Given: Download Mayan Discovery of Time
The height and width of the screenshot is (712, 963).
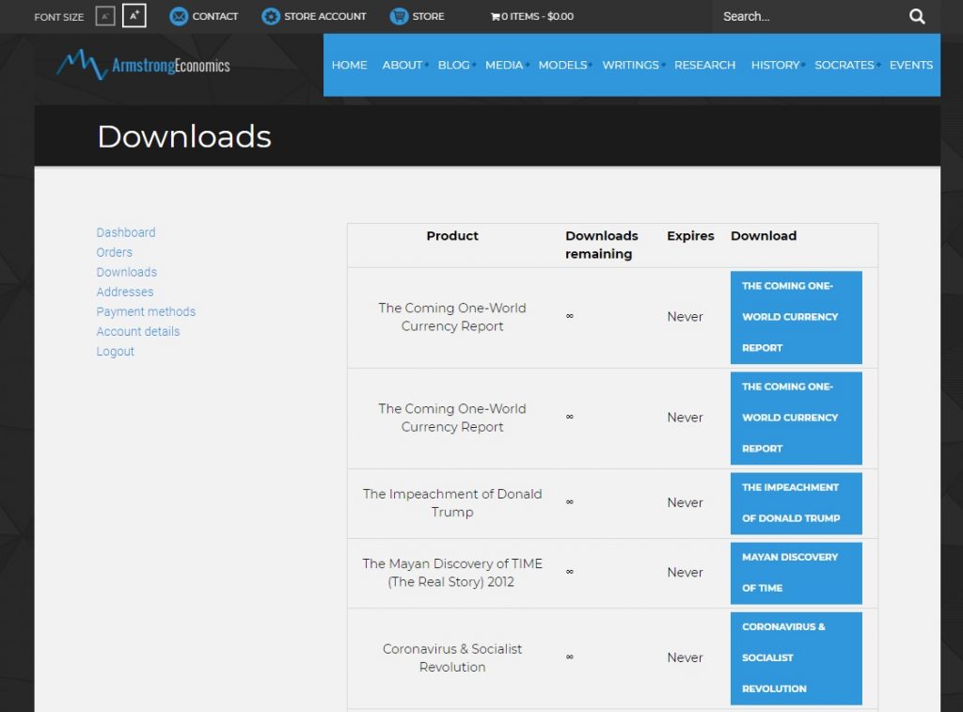Looking at the screenshot, I should coord(796,573).
